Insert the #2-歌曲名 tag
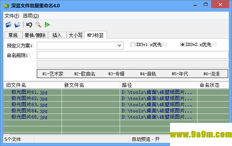This screenshot has width=232, height=146. point(85,74)
